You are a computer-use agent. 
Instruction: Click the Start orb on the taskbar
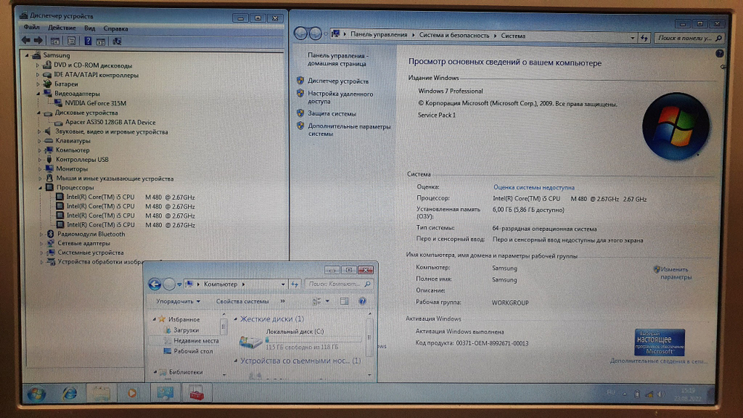(36, 393)
